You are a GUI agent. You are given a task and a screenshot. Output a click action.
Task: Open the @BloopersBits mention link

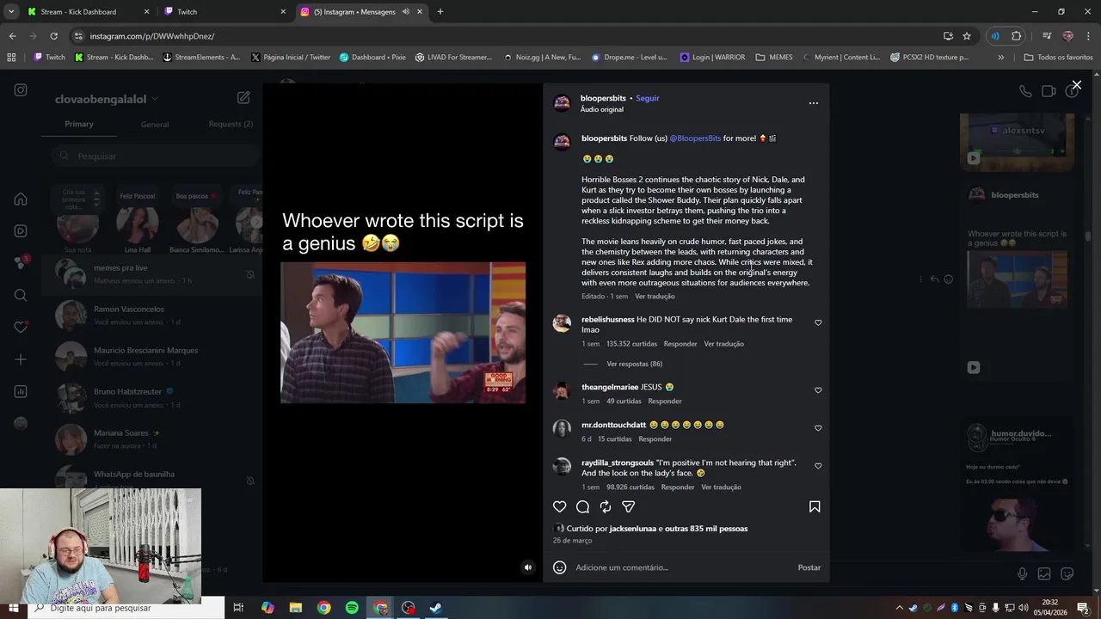[x=695, y=138]
